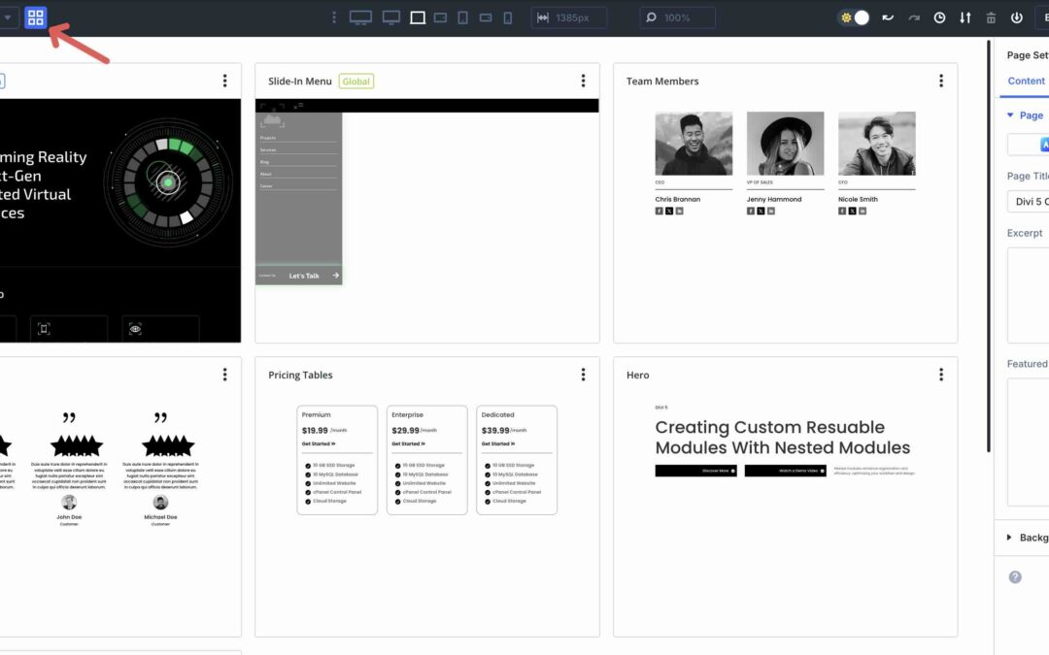
Task: Select the standard desktop preview icon
Action: tap(390, 17)
